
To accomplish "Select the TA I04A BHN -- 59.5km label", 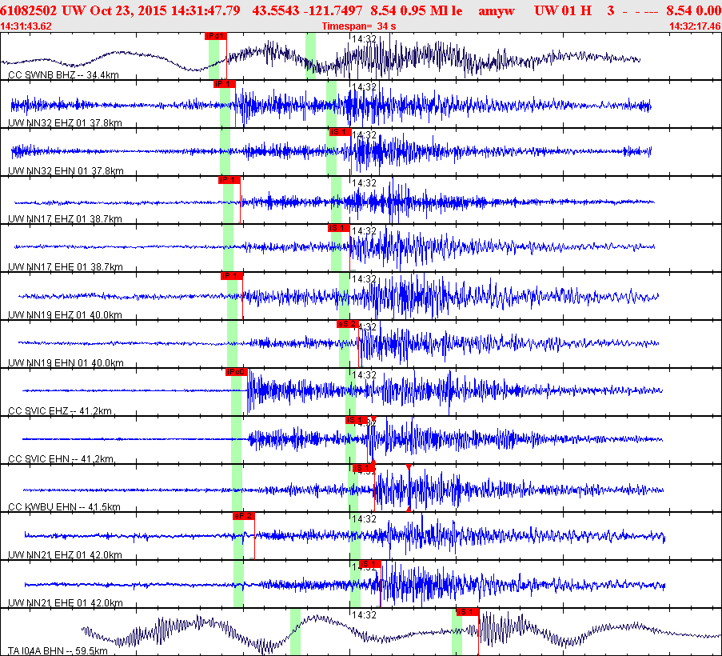I will (58, 650).
